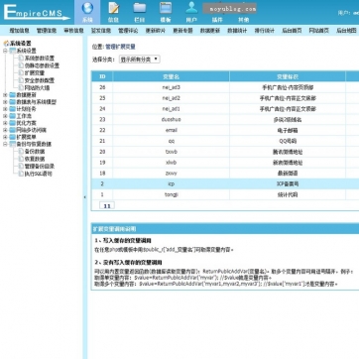Expand the 数据更新 tree node
Image resolution: width=359 pixels, height=359 pixels.
(5, 95)
